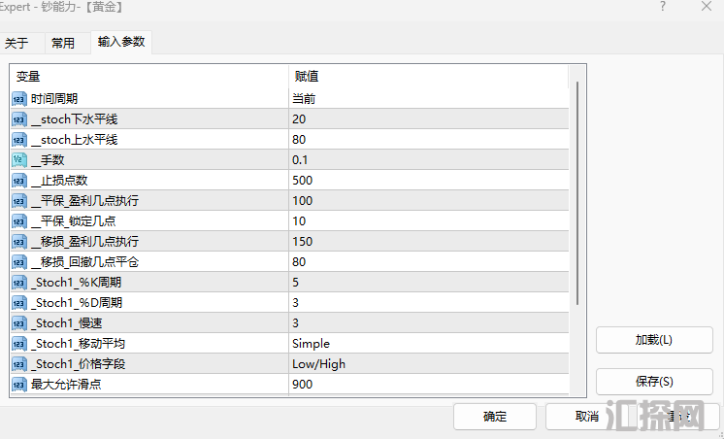The height and width of the screenshot is (439, 724).
Task: Select the _Stoch1_价格字段 variable name
Action: (x=78, y=364)
